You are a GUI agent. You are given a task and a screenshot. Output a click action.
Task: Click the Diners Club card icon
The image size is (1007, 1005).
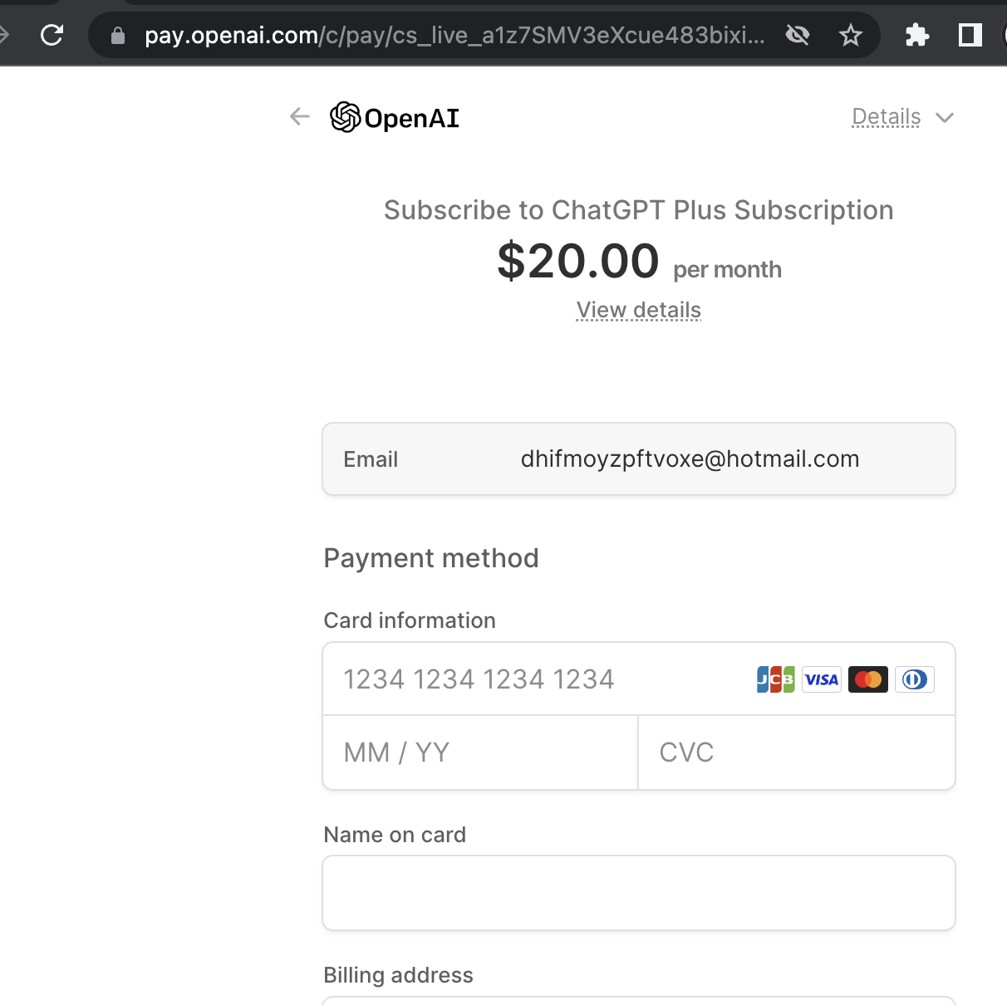[915, 679]
